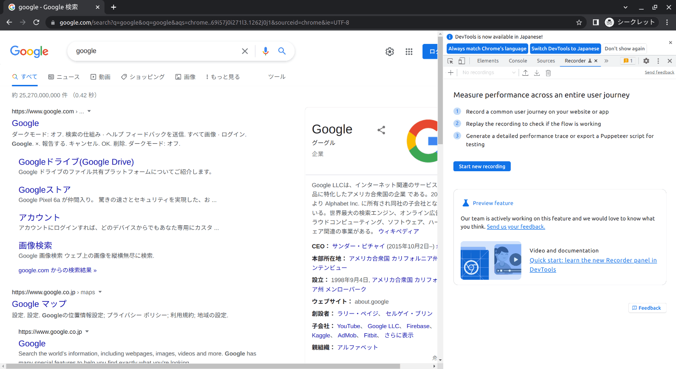This screenshot has height=369, width=676.
Task: Open the 画像検索 result
Action: click(x=35, y=246)
